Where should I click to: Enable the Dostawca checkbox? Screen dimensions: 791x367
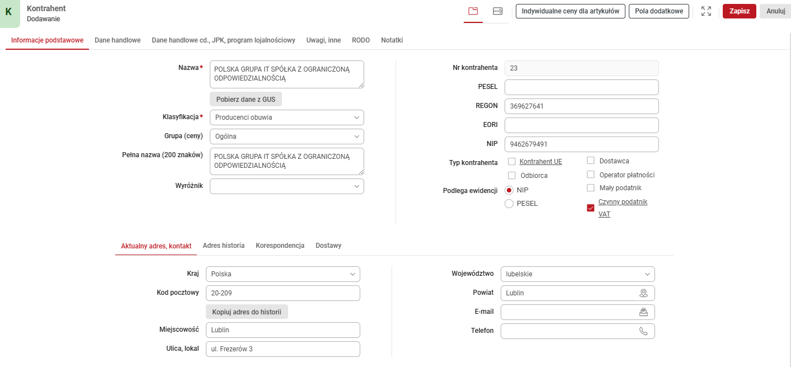point(590,161)
